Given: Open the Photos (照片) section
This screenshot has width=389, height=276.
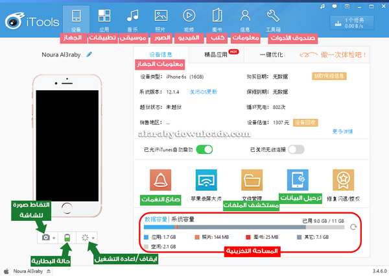Looking at the screenshot, I should pos(161,20).
